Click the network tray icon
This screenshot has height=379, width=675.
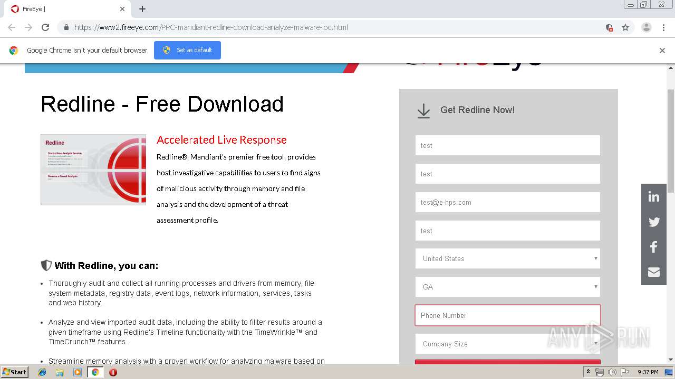click(600, 372)
